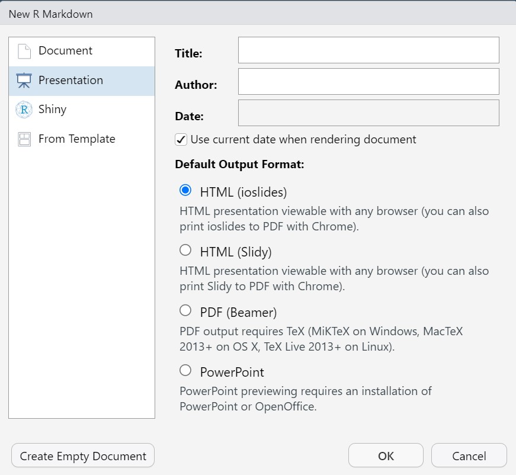Image resolution: width=516 pixels, height=475 pixels.
Task: Click Create Empty Document button
Action: coord(83,455)
